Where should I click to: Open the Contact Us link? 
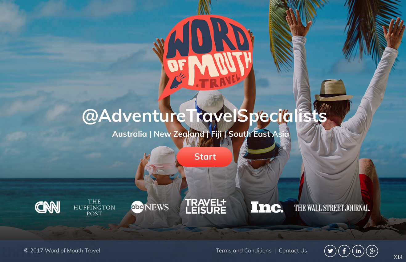pyautogui.click(x=293, y=251)
